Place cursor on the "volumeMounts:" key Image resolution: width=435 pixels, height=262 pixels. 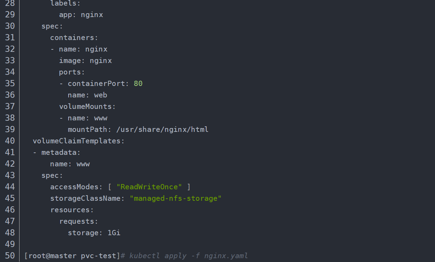pos(87,106)
